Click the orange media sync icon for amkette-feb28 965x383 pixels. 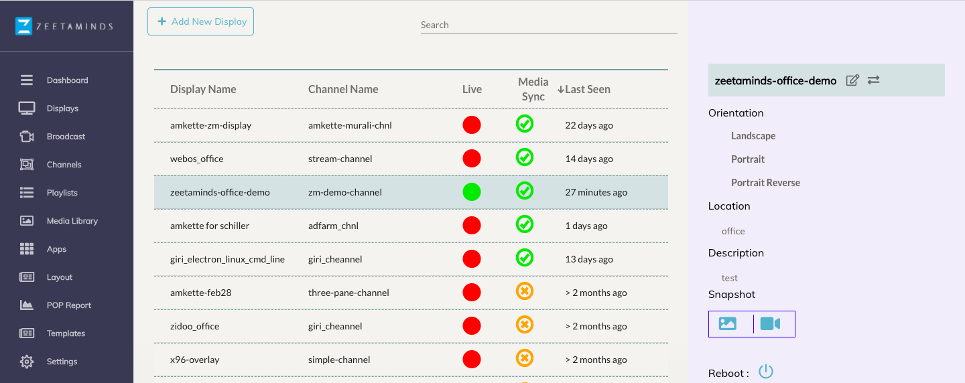(525, 291)
